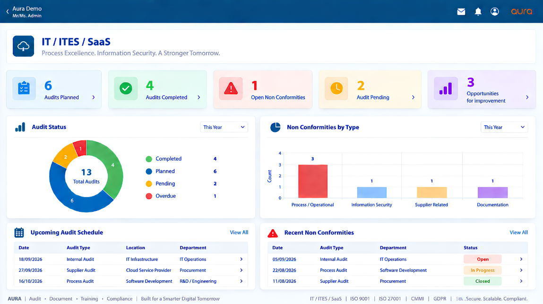Expand the 27/09/2026 Supplier Audit row arrow
543x304 pixels.
(x=241, y=270)
